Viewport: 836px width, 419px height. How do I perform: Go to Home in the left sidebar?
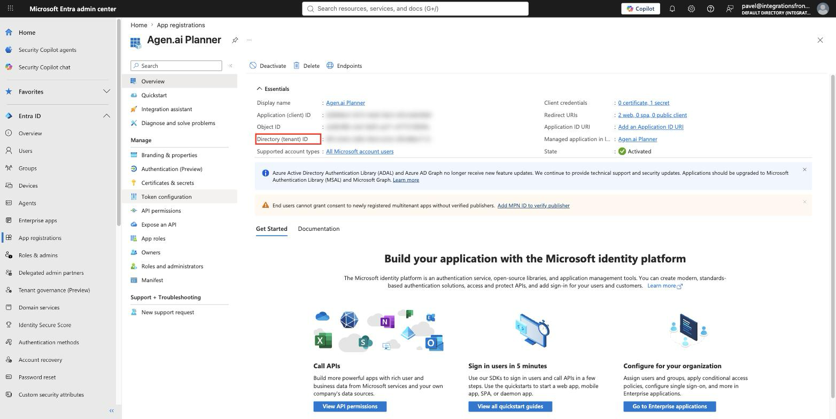click(x=27, y=32)
